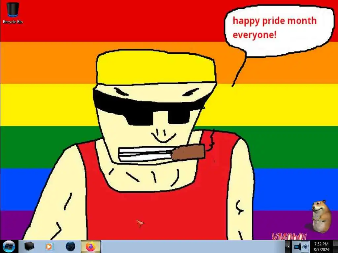Open the Recycle Bin desktop icon
Image resolution: width=338 pixels, height=253 pixels.
13,13
